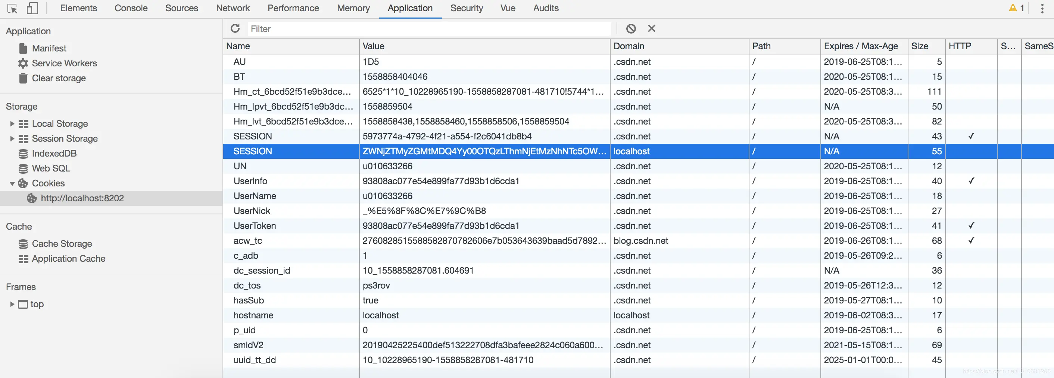1054x378 pixels.
Task: Open the Clear storage tree item
Action: [x=59, y=78]
